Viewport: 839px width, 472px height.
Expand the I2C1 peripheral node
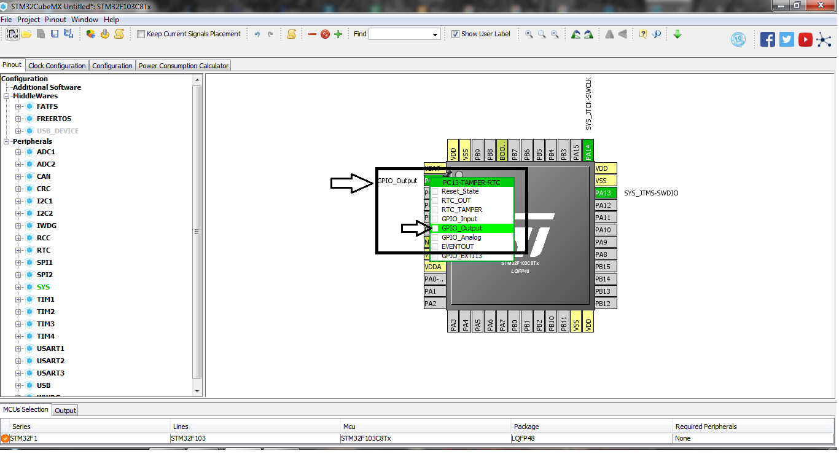(18, 201)
